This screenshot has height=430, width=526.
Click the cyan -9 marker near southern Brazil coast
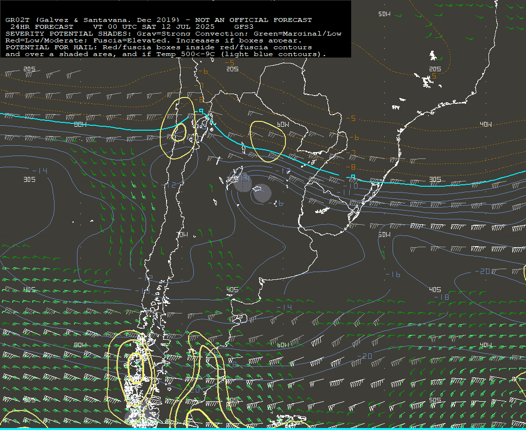tap(353, 176)
